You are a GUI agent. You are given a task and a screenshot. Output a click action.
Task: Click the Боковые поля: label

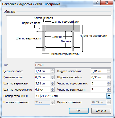[x=14, y=77]
